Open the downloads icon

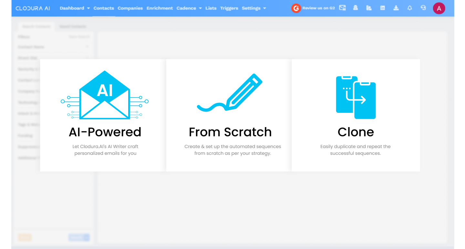click(396, 8)
